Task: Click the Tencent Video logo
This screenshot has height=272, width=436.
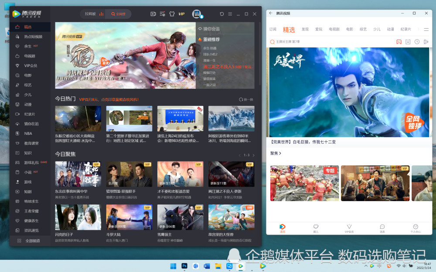Action: point(27,14)
